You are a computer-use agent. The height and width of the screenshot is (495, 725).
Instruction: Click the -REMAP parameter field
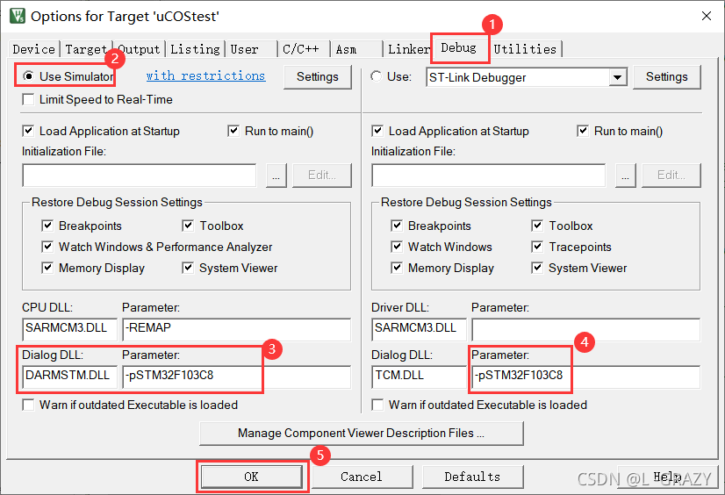(236, 328)
